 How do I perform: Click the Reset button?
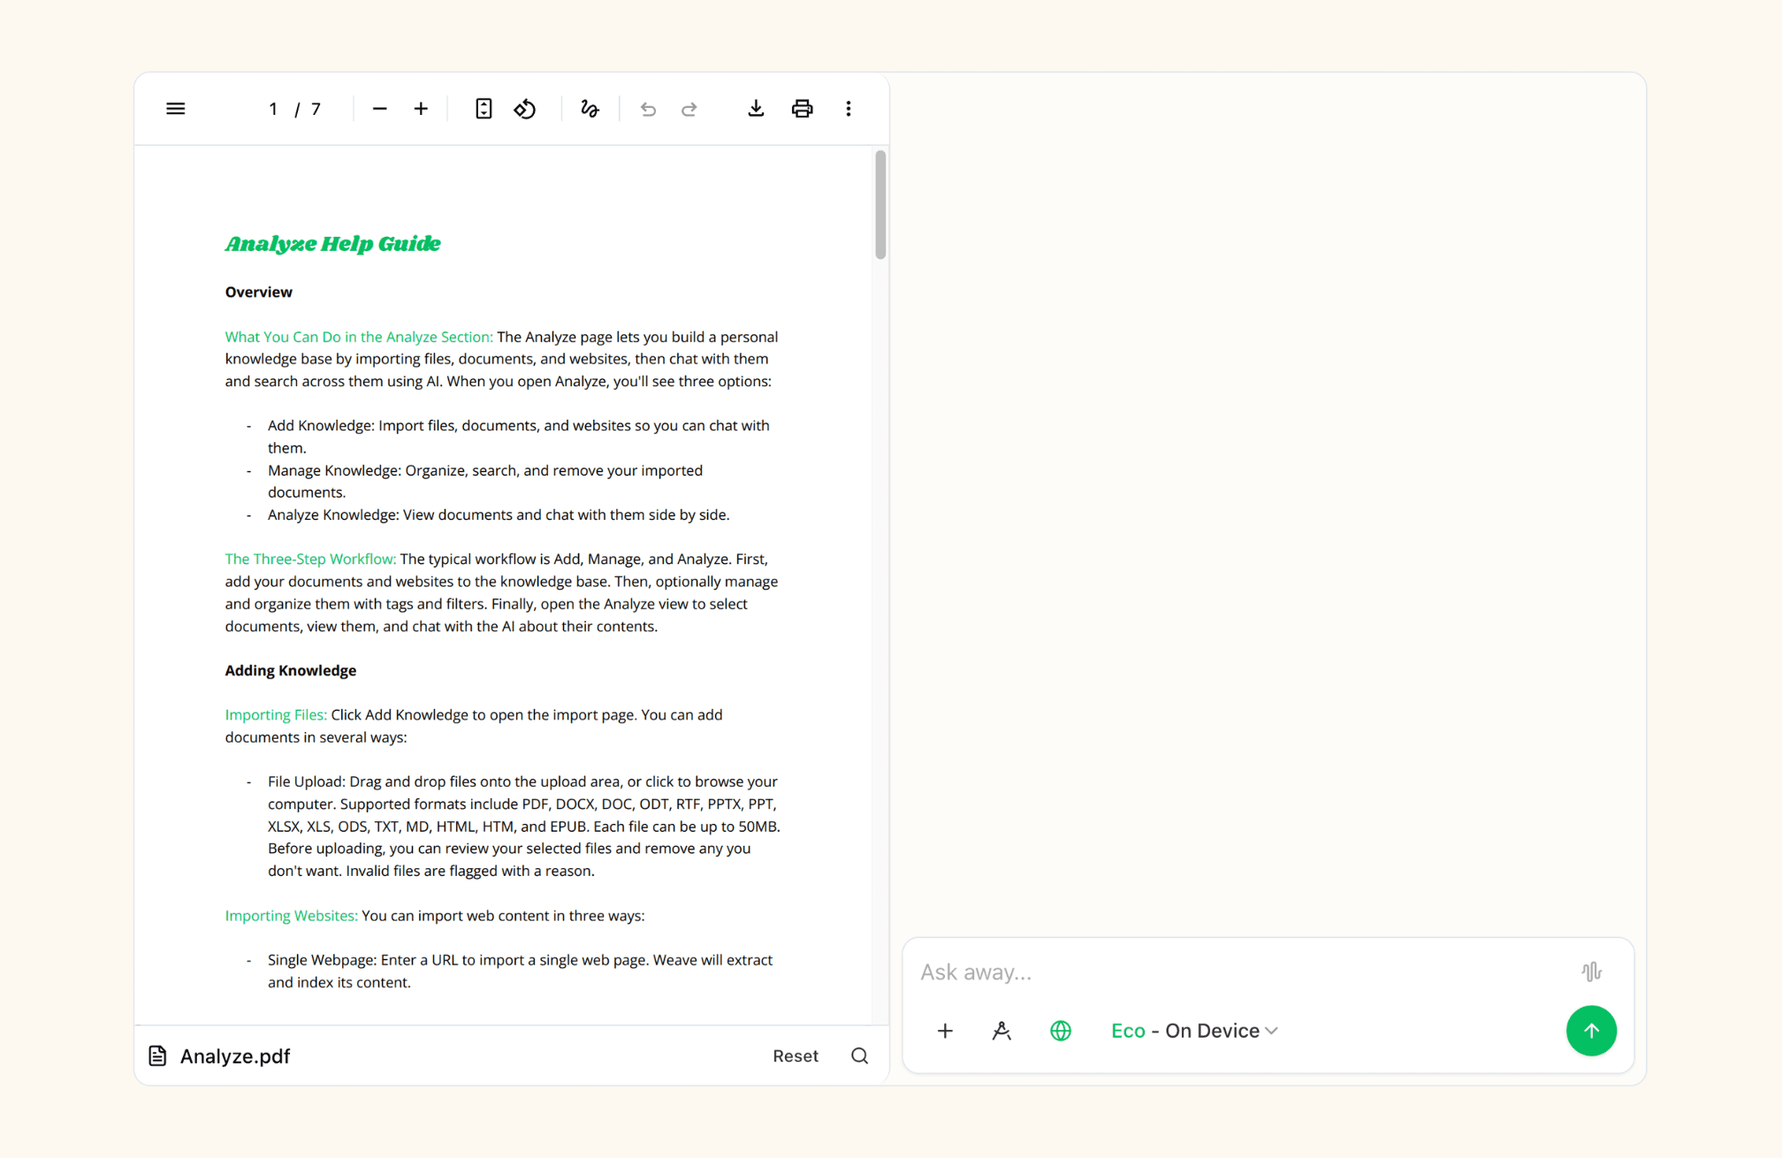tap(795, 1055)
